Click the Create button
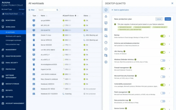The width and height of the screenshot is (176, 110). coord(168,19)
